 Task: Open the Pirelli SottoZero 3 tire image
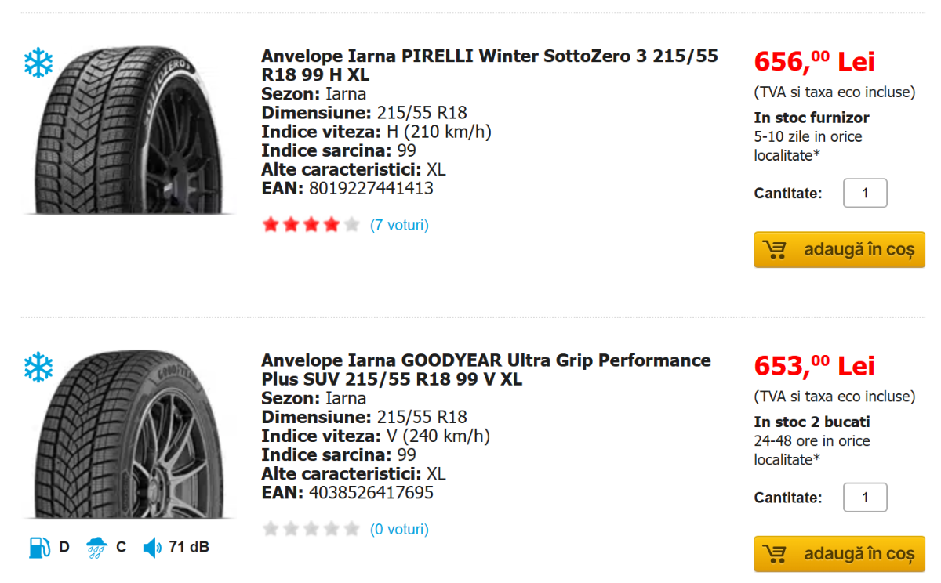129,130
